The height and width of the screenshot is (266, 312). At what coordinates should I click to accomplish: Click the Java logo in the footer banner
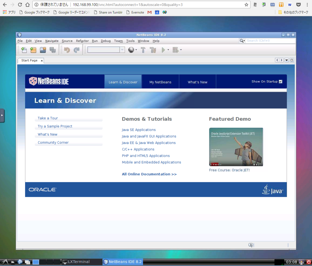pos(272,190)
